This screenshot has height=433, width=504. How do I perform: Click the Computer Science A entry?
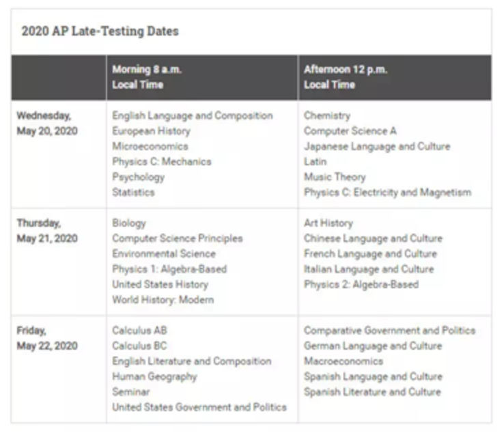350,131
